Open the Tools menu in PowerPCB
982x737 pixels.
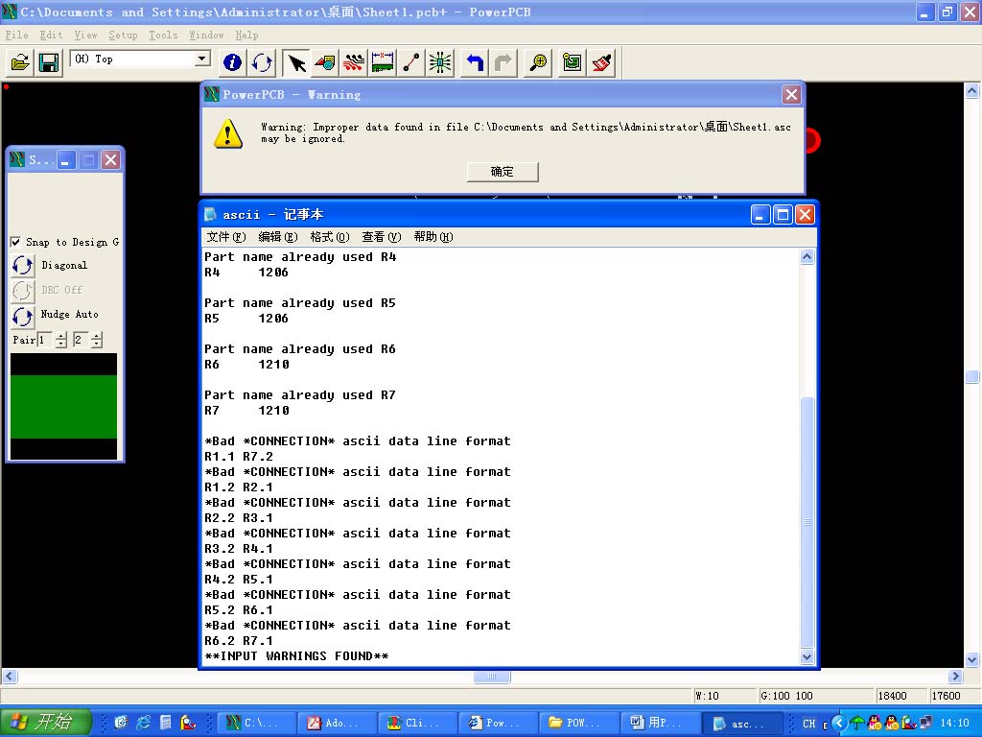(x=163, y=36)
